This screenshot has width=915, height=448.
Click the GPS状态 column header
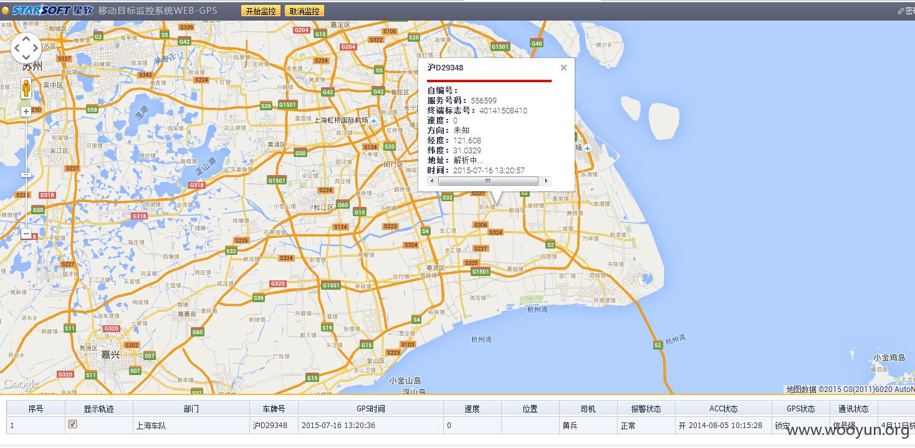(x=801, y=409)
